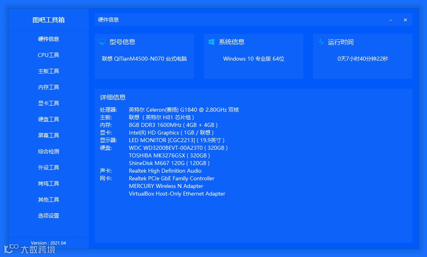Viewport: 427px width, 257px height.
Task: Minimize the 图吧工具箱 window
Action: 391,20
